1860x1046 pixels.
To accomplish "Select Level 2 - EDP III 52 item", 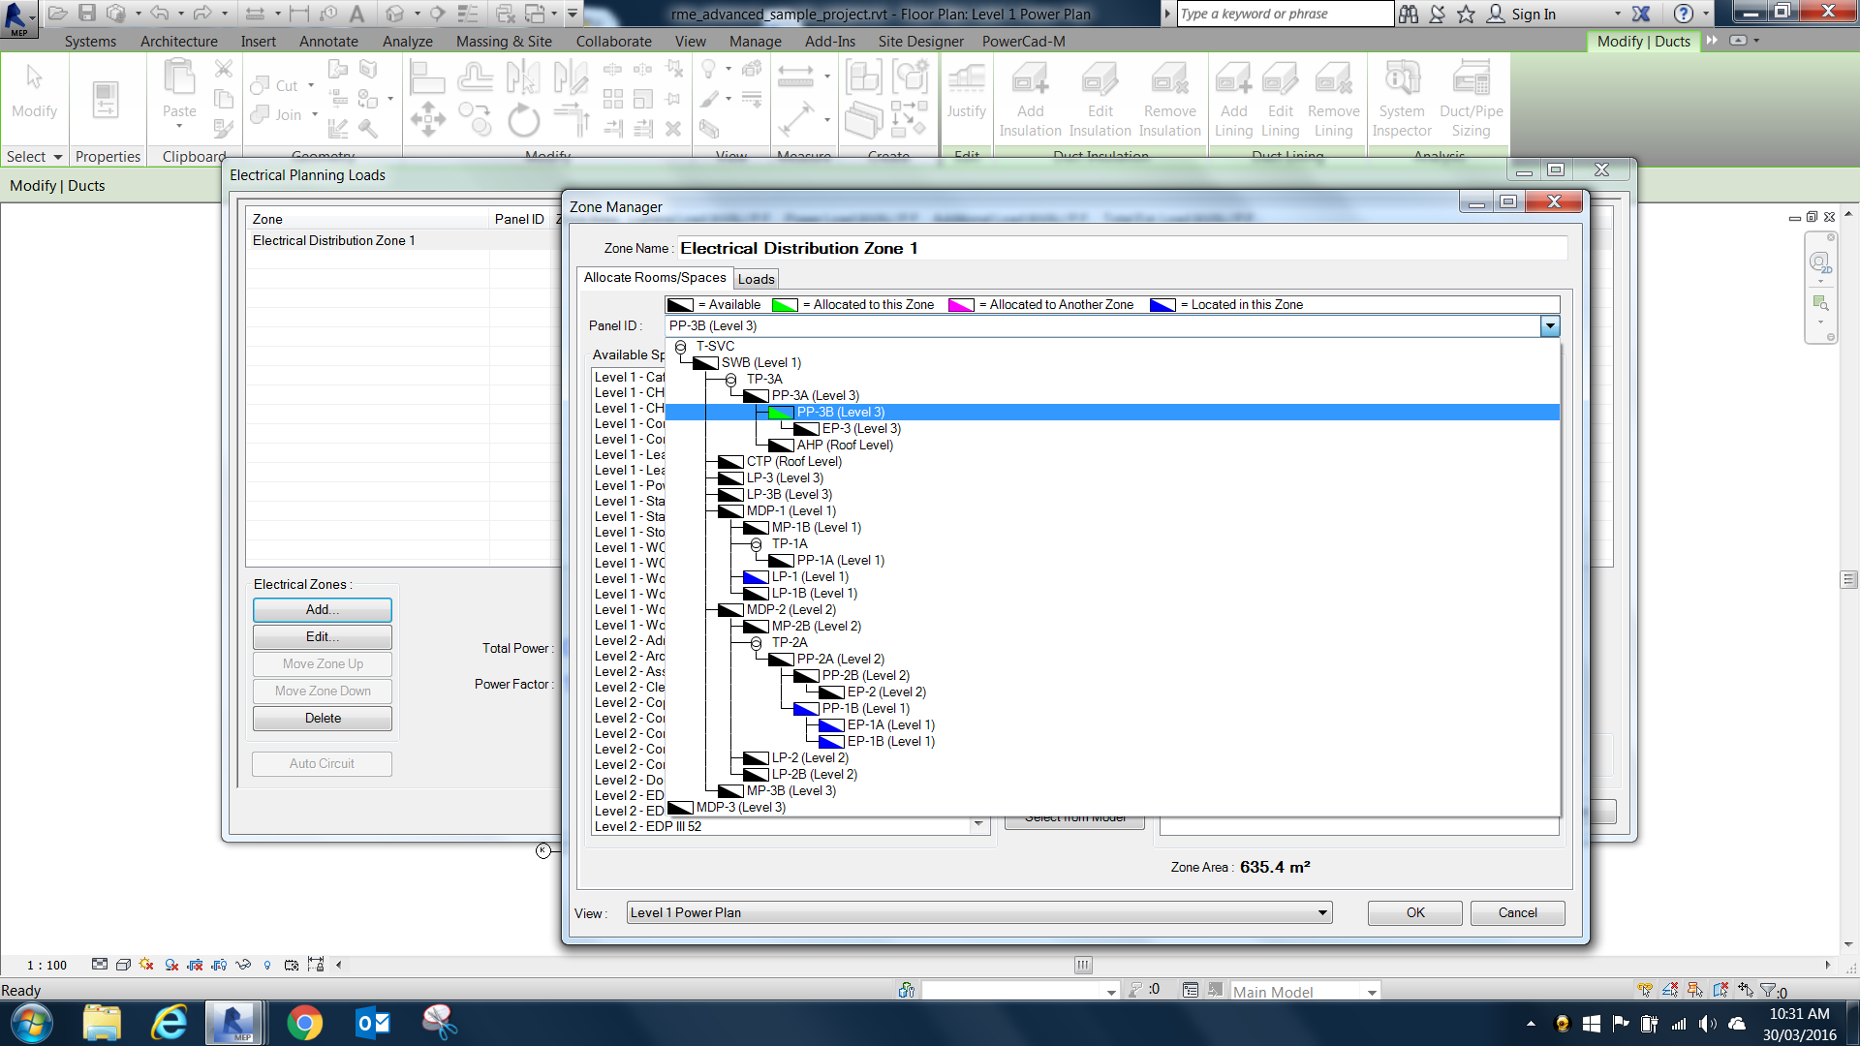I will [x=647, y=826].
